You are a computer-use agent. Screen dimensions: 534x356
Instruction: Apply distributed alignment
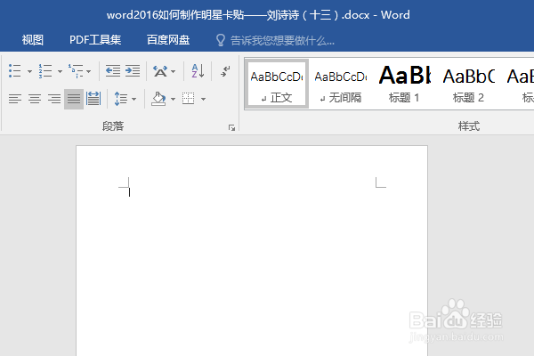93,99
